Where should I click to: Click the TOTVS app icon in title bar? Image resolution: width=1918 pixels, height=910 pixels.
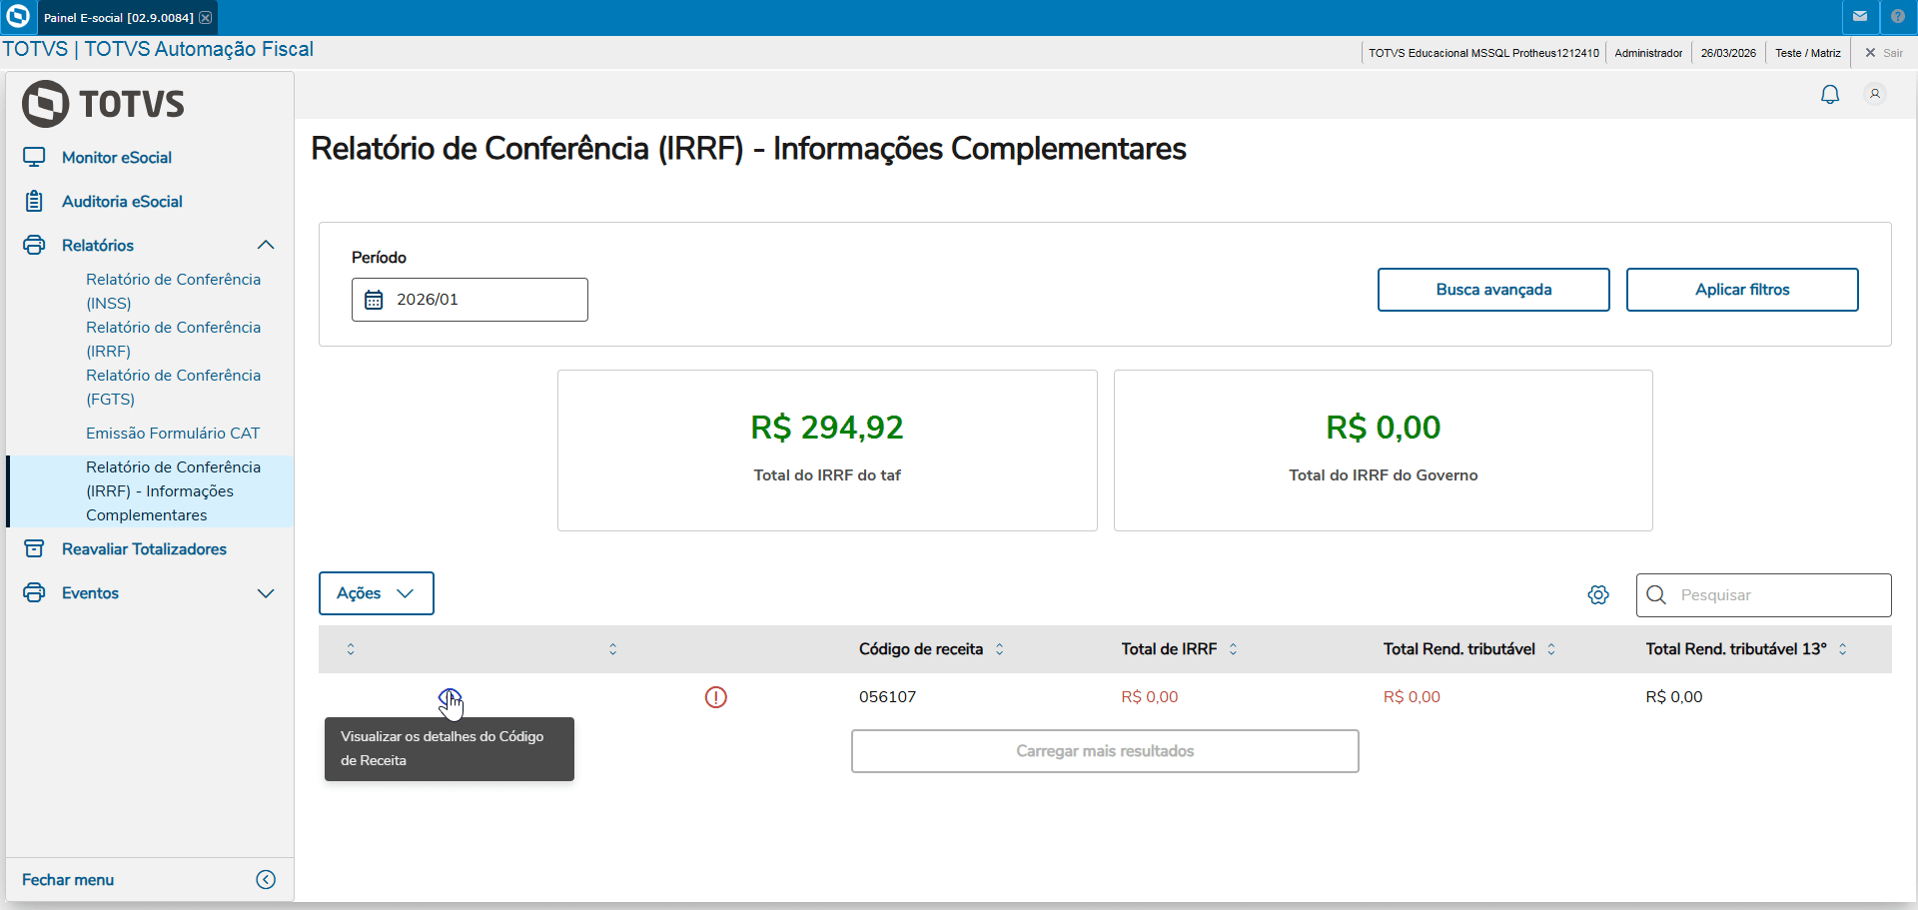click(x=18, y=17)
